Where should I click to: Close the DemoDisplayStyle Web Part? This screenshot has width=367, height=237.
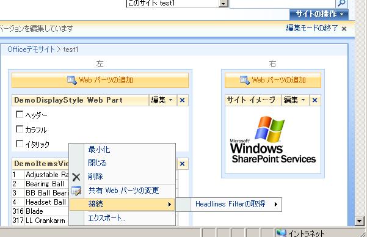[183, 100]
